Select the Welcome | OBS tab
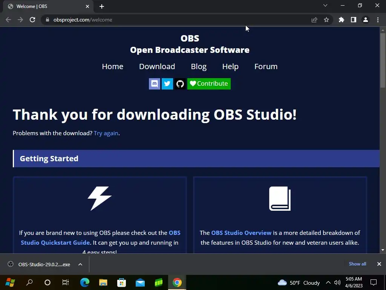 48,6
